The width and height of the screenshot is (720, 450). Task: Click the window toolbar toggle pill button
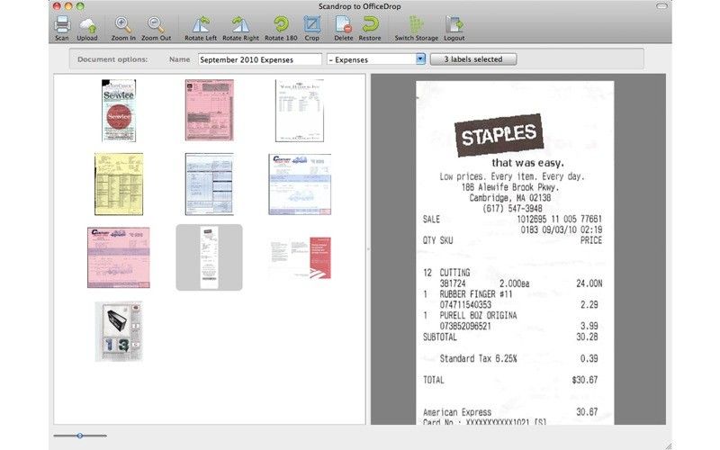click(661, 6)
